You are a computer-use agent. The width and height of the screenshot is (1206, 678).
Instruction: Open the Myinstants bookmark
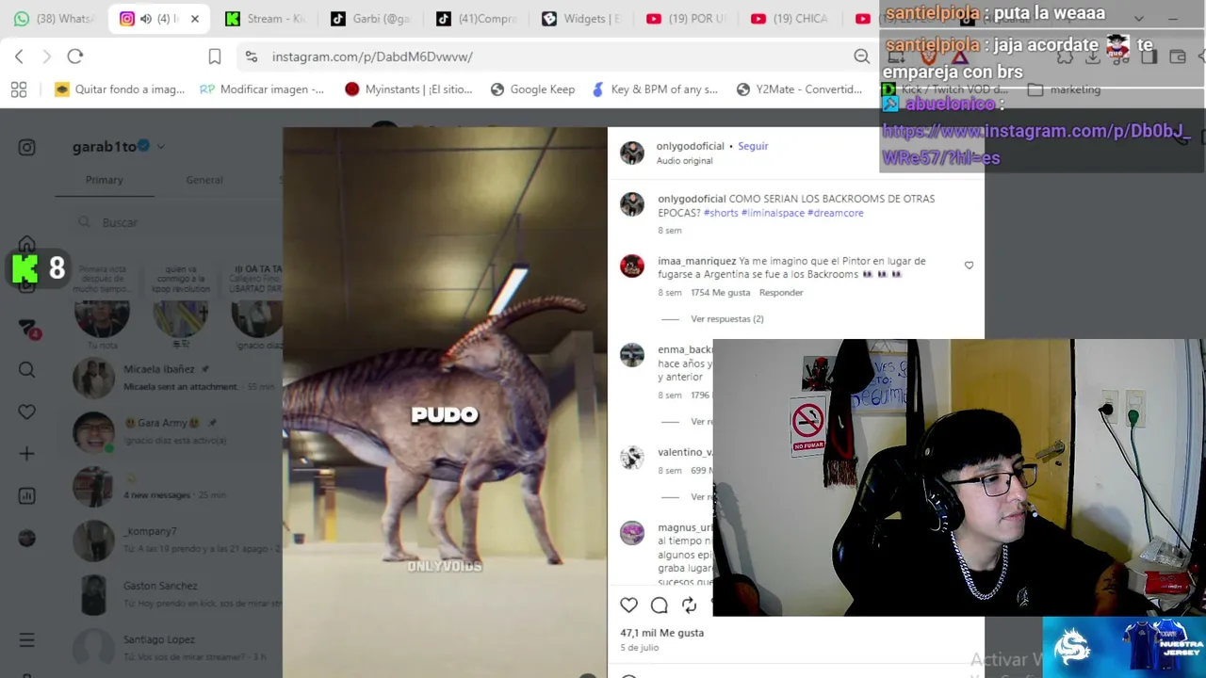[408, 89]
